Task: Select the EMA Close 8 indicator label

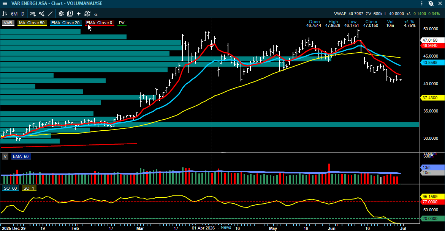Action: [99, 23]
